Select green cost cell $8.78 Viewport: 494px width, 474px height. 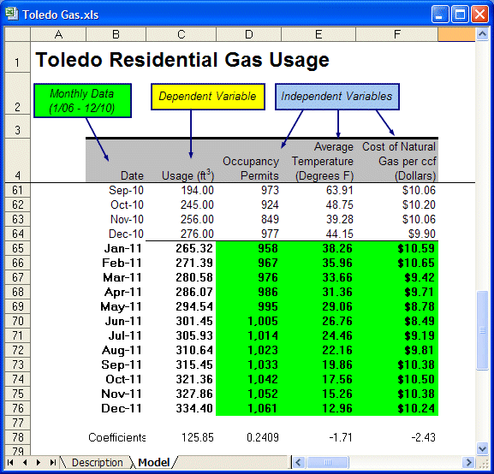397,306
